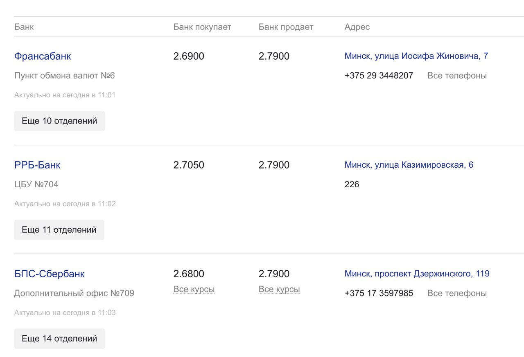Screen dimensions: 524x357
Task: Open address проспект Дзержинского, 119
Action: click(x=417, y=274)
